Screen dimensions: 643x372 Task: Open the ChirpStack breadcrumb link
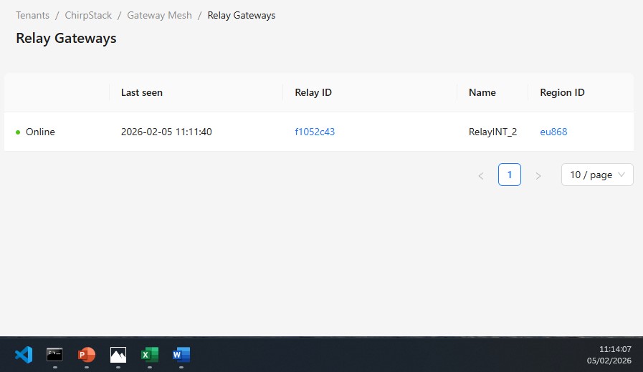[x=88, y=15]
